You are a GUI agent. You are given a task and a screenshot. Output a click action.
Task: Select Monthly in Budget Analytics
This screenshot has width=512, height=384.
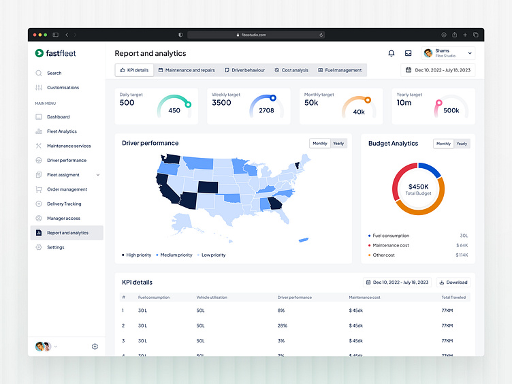click(x=443, y=144)
